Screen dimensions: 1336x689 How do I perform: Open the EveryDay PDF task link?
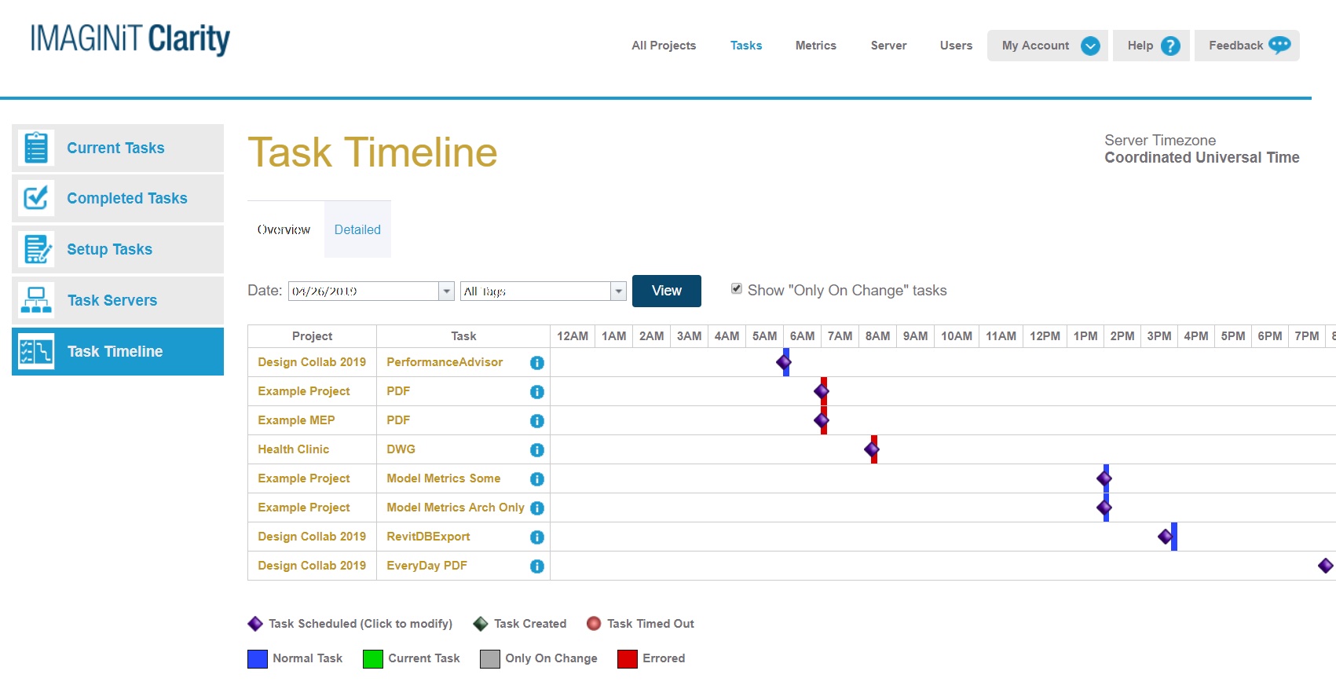coord(426,566)
